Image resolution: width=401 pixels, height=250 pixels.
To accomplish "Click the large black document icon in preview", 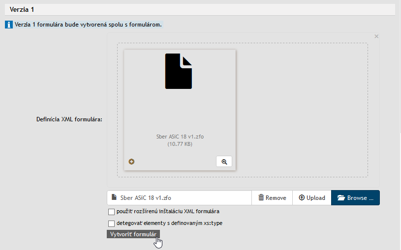I will tap(178, 71).
